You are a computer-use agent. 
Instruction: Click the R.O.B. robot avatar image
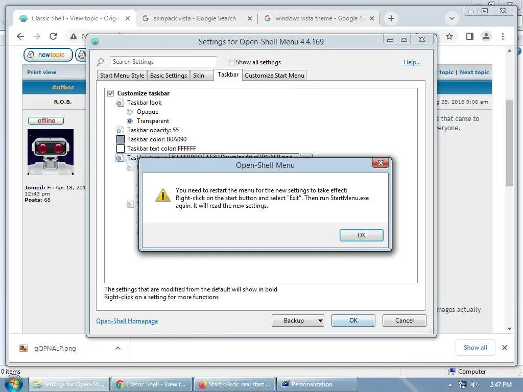(51, 152)
